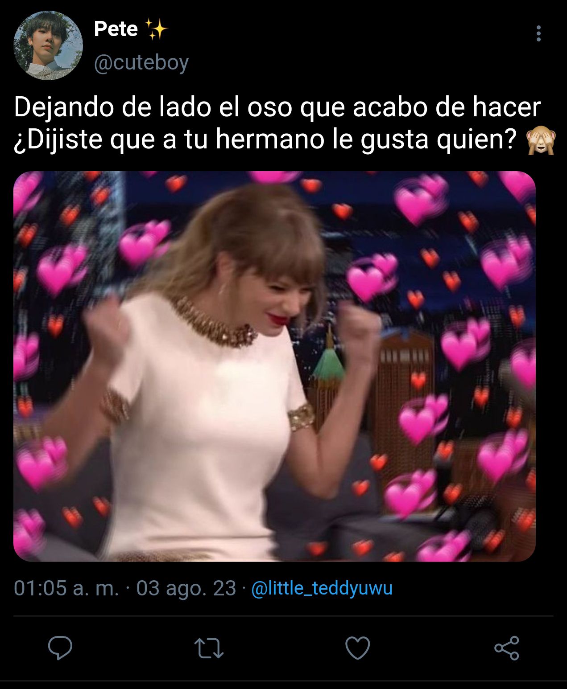Click the reply speech bubble icon
567x689 pixels.
pos(60,648)
